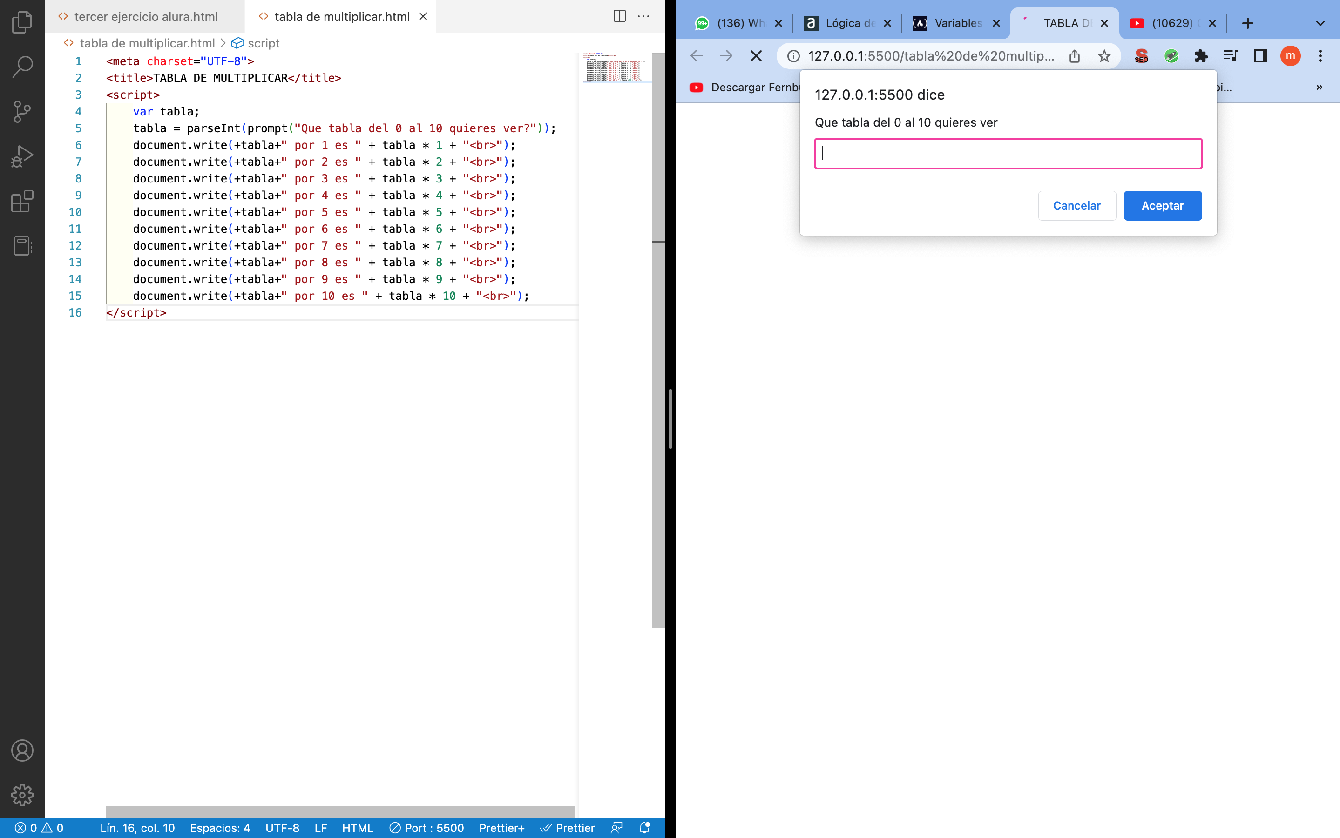Open the feedback icon in status bar
This screenshot has height=838, width=1340.
pos(616,827)
